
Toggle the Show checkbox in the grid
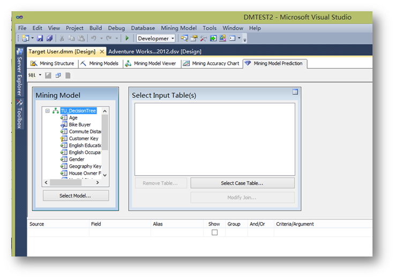[x=214, y=232]
